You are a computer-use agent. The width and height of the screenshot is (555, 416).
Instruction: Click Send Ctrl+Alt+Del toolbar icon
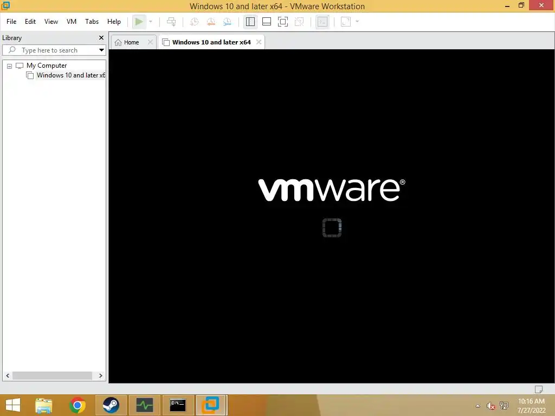(x=171, y=22)
